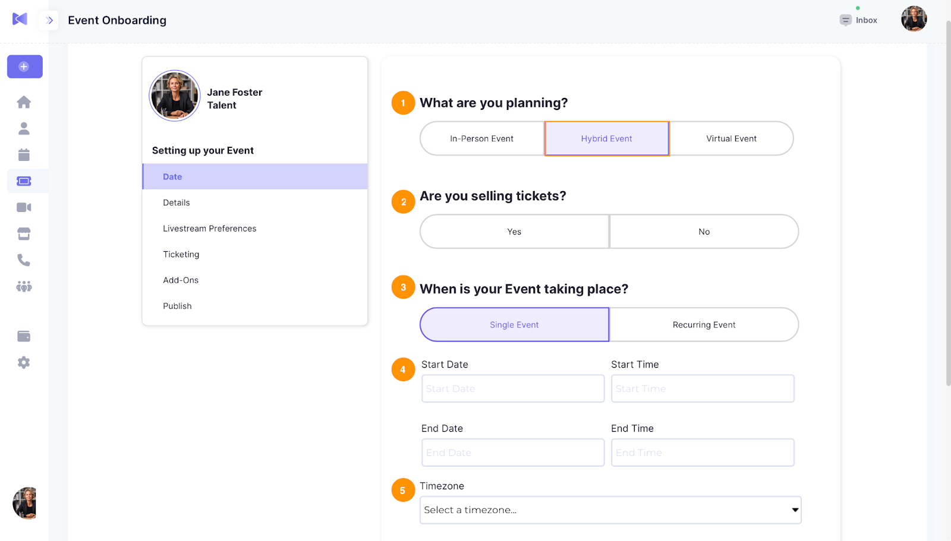Click the Start Date input field

pos(512,388)
